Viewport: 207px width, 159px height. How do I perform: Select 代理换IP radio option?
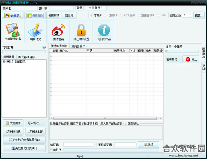[x=111, y=15]
